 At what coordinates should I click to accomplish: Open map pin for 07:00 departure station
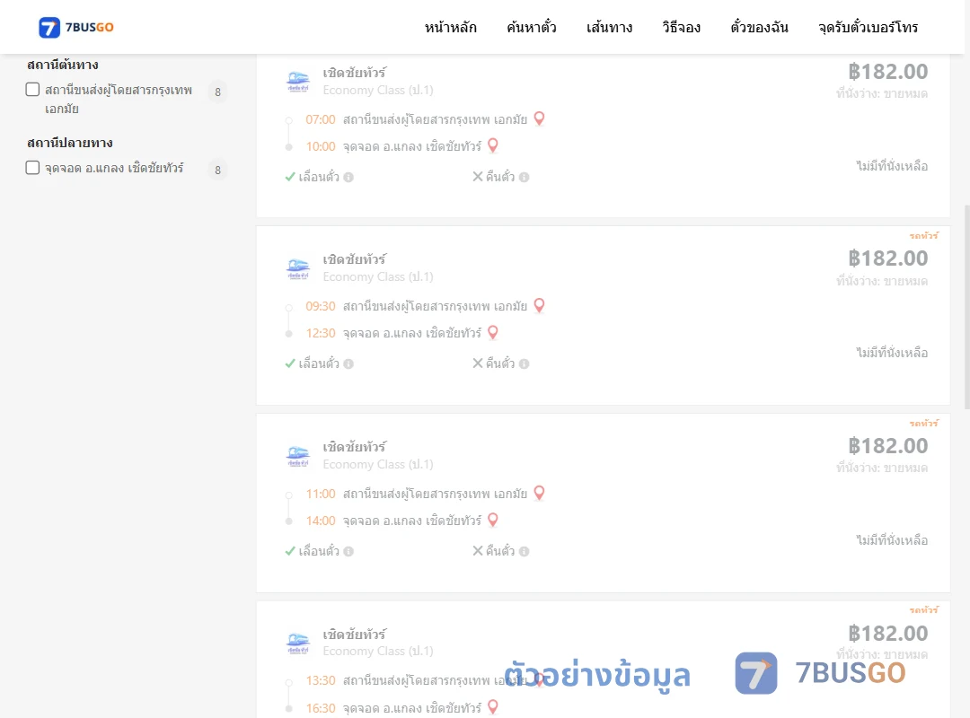click(540, 118)
